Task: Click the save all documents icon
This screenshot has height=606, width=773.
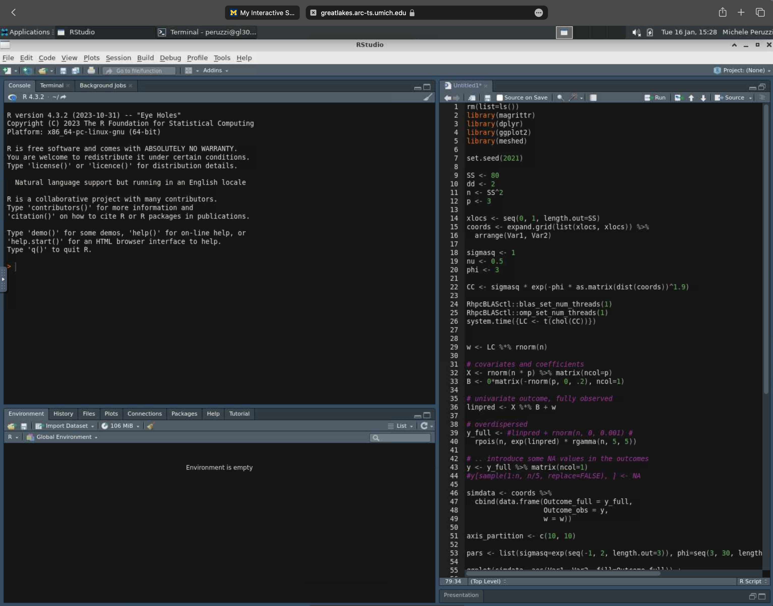Action: click(x=75, y=71)
